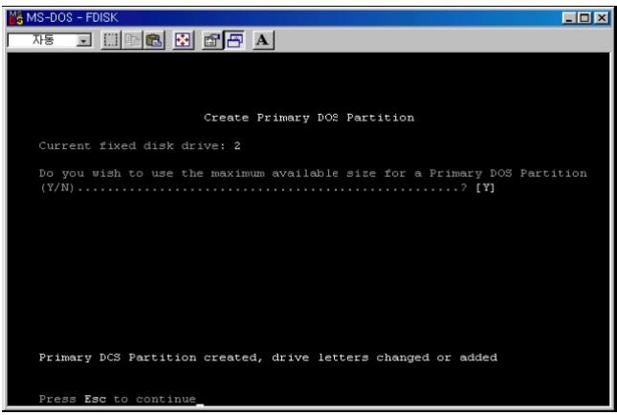Close the MS-DOS FDISK window
Viewport: 617px width, 415px height.
click(x=602, y=18)
